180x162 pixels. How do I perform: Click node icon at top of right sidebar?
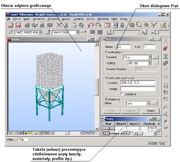[166, 41]
